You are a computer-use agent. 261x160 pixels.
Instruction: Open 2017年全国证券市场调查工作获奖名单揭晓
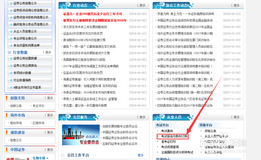point(91,66)
